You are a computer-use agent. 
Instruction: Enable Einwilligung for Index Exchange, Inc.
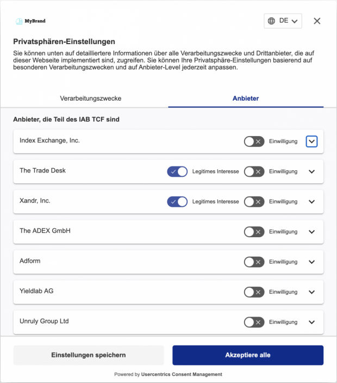[254, 141]
